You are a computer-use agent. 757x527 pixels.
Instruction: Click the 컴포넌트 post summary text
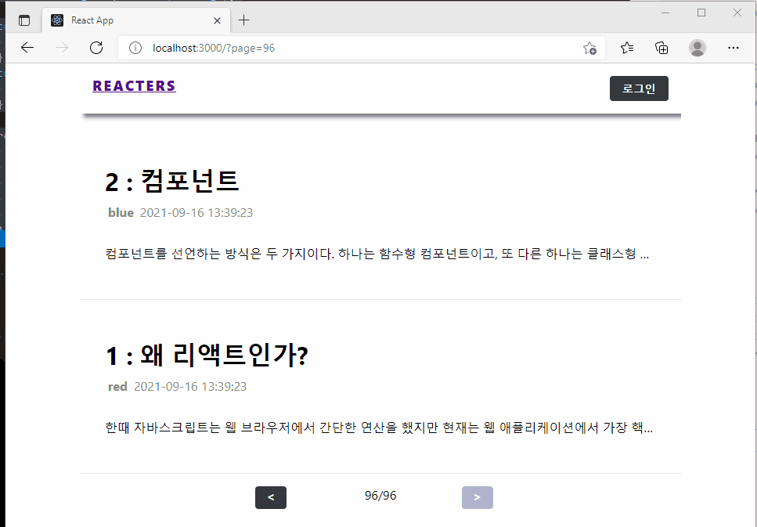click(377, 254)
